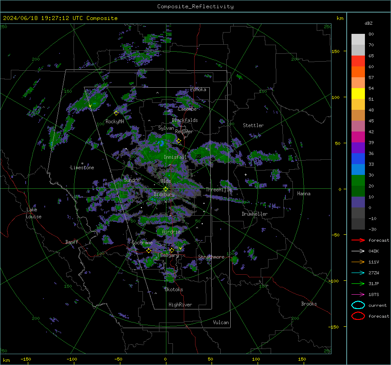Click the Cochrane label
Screen dimensions: 391x365
142,243
